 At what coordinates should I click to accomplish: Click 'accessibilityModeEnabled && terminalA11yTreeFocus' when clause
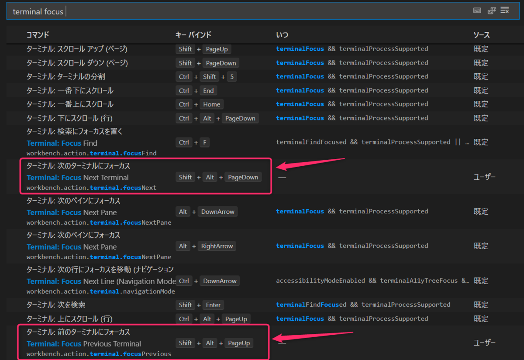coord(373,281)
